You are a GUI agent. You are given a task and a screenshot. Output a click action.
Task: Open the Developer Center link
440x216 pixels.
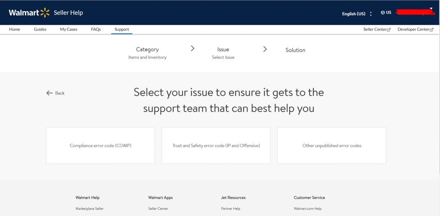tap(416, 29)
